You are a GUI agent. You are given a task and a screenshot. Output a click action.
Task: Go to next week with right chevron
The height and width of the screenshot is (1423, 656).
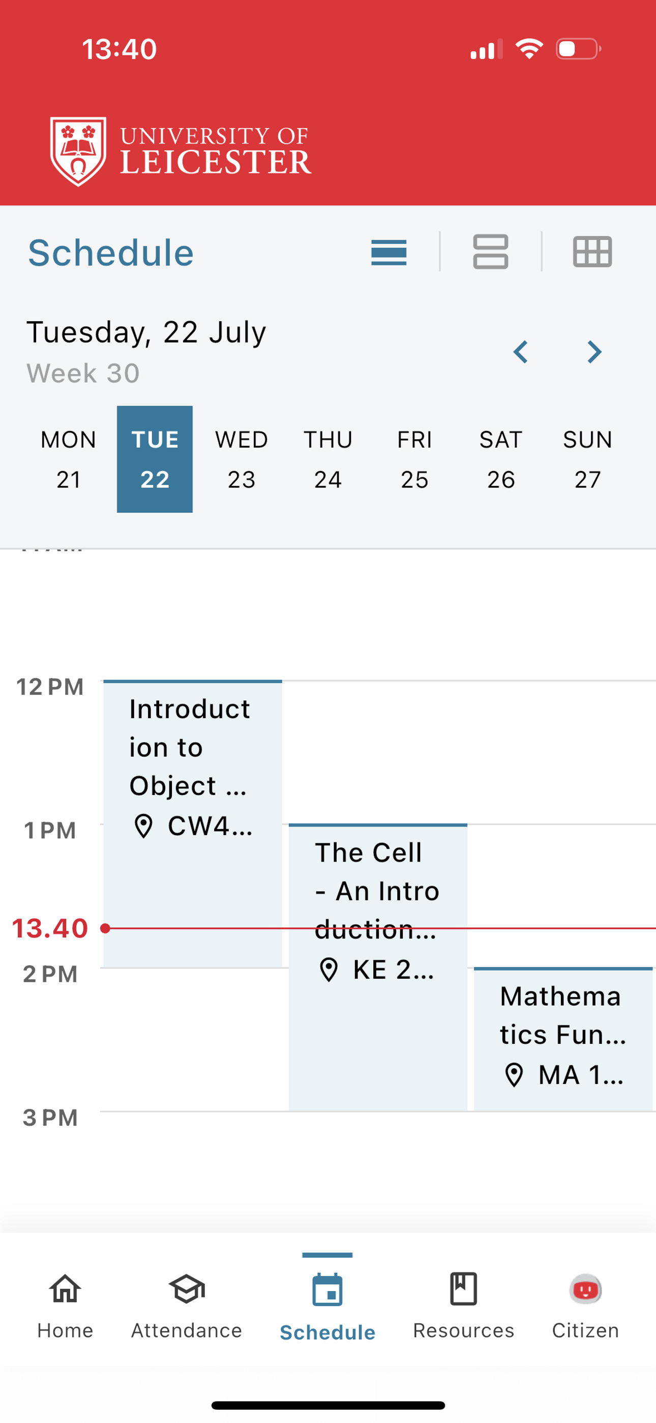(x=594, y=352)
